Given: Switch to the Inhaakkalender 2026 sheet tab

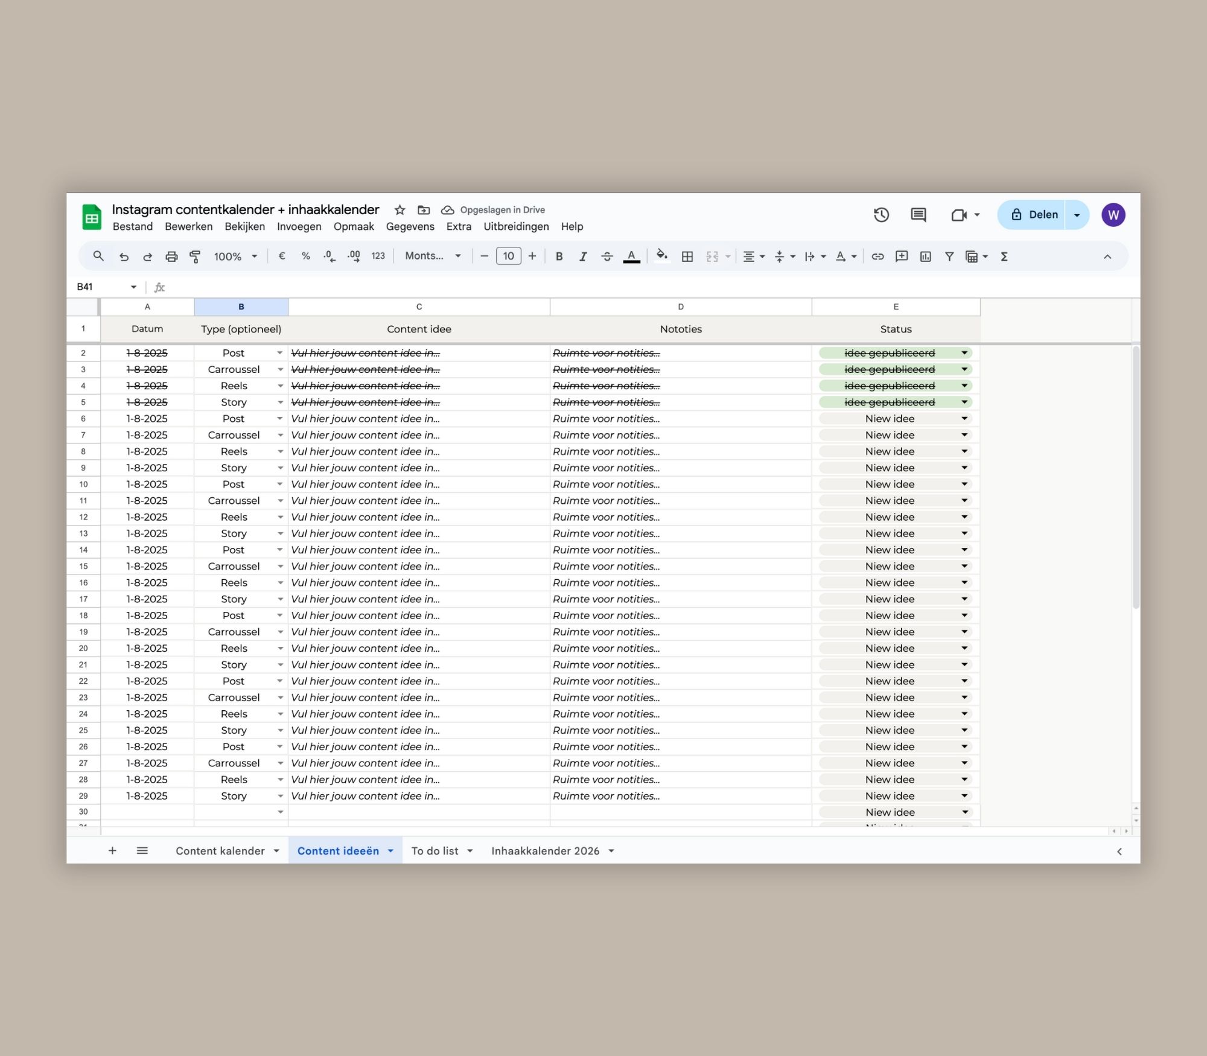Looking at the screenshot, I should click(545, 851).
